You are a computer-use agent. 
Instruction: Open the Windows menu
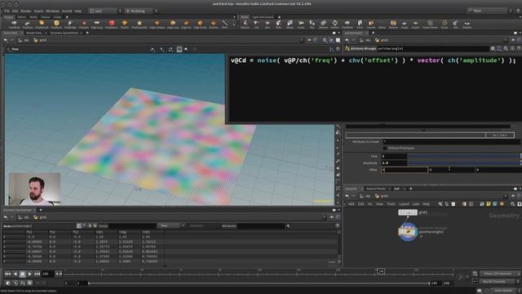[x=52, y=11]
